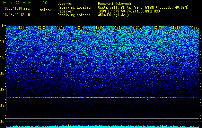Click the 'Receiving Location' field label
This screenshot has width=202, height=128.
pos(75,7)
